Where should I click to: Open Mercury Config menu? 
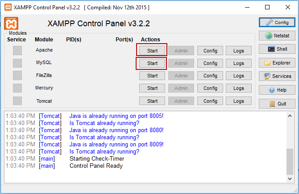(210, 88)
